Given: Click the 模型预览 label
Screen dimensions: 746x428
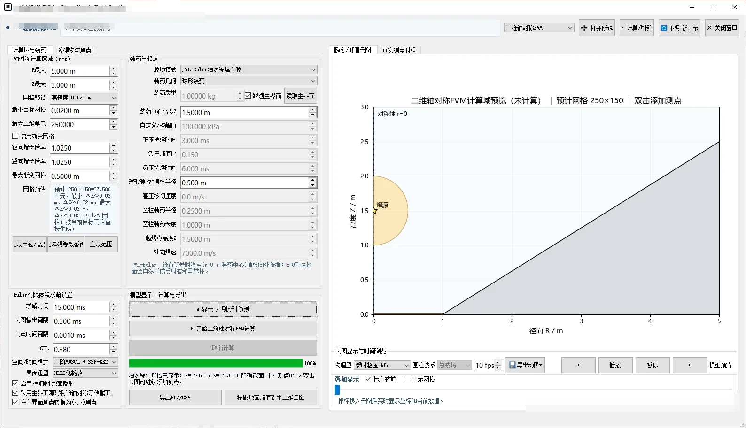Looking at the screenshot, I should click(x=720, y=365).
